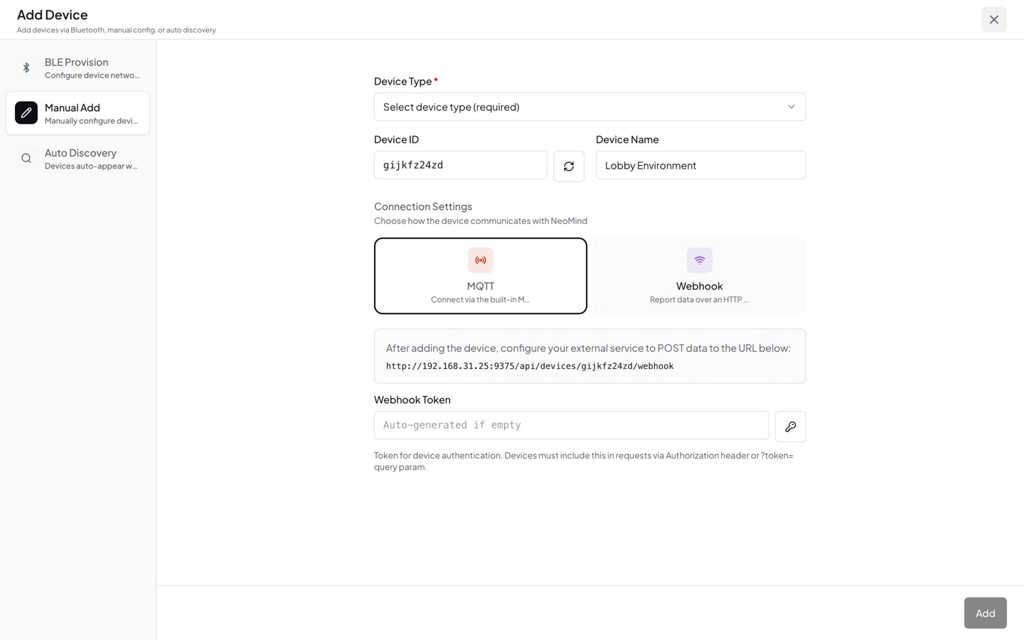Click the Webhook Token input field
This screenshot has width=1024, height=640.
(572, 425)
